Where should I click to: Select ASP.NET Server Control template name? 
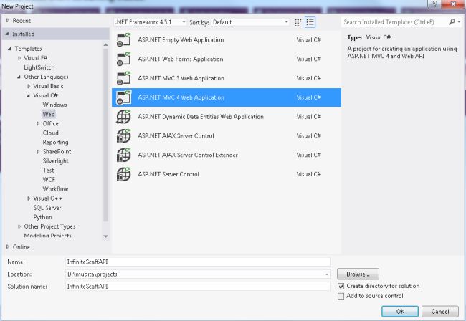point(168,174)
